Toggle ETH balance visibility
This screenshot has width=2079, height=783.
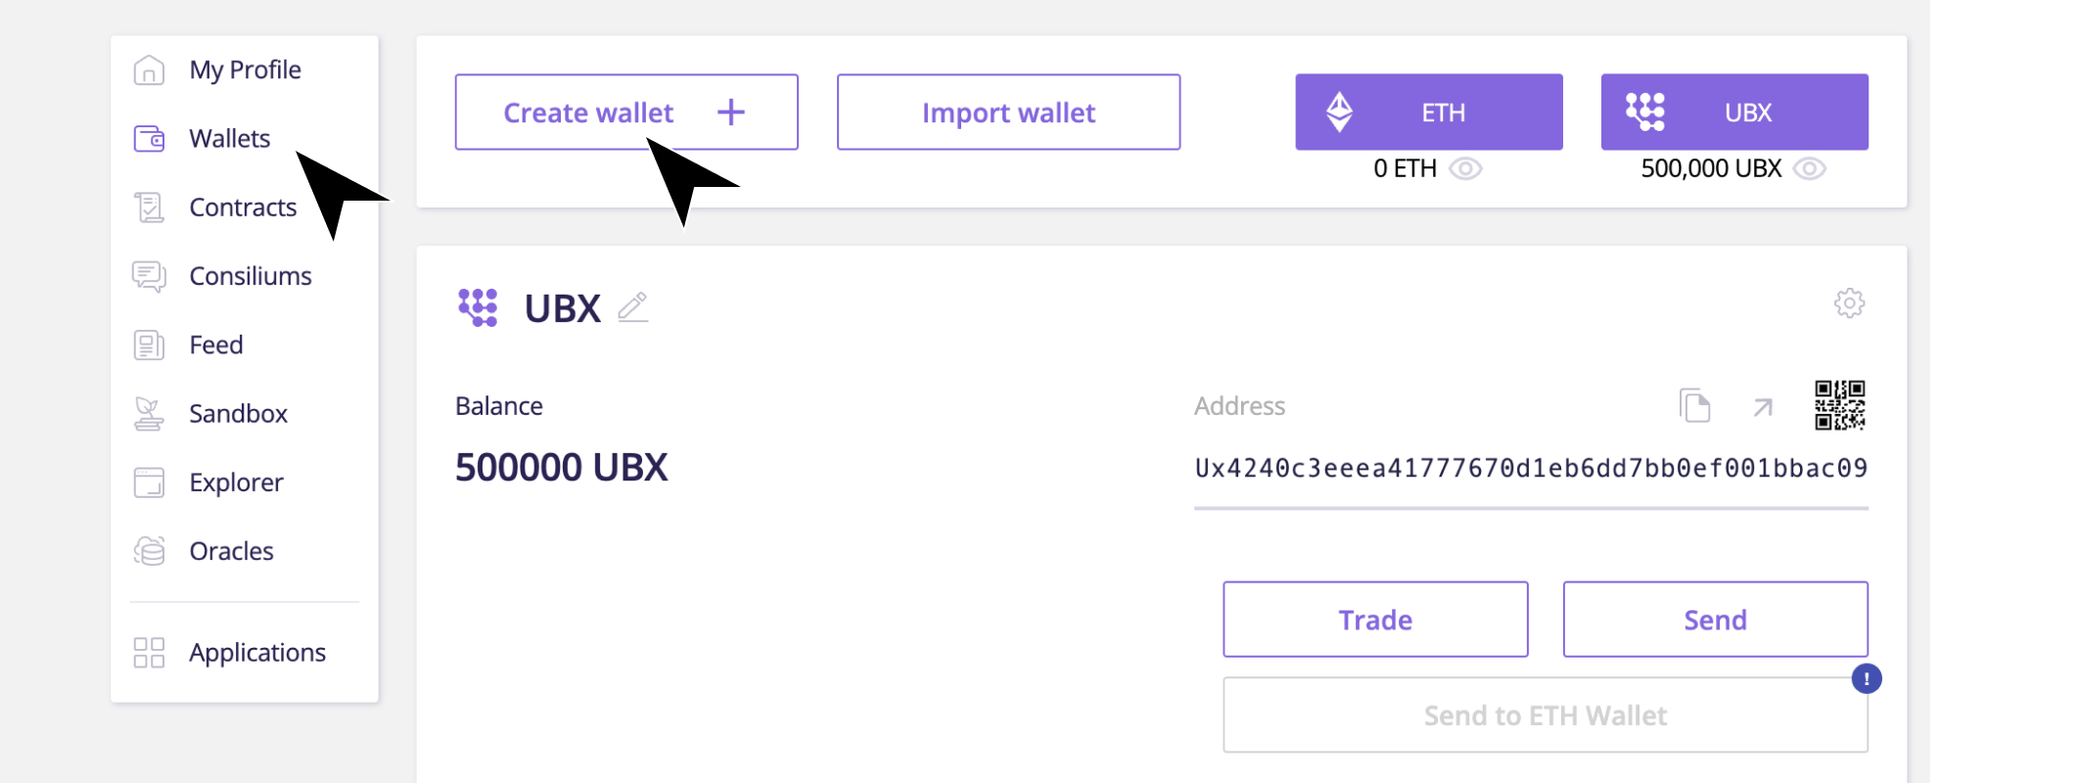click(x=1463, y=168)
